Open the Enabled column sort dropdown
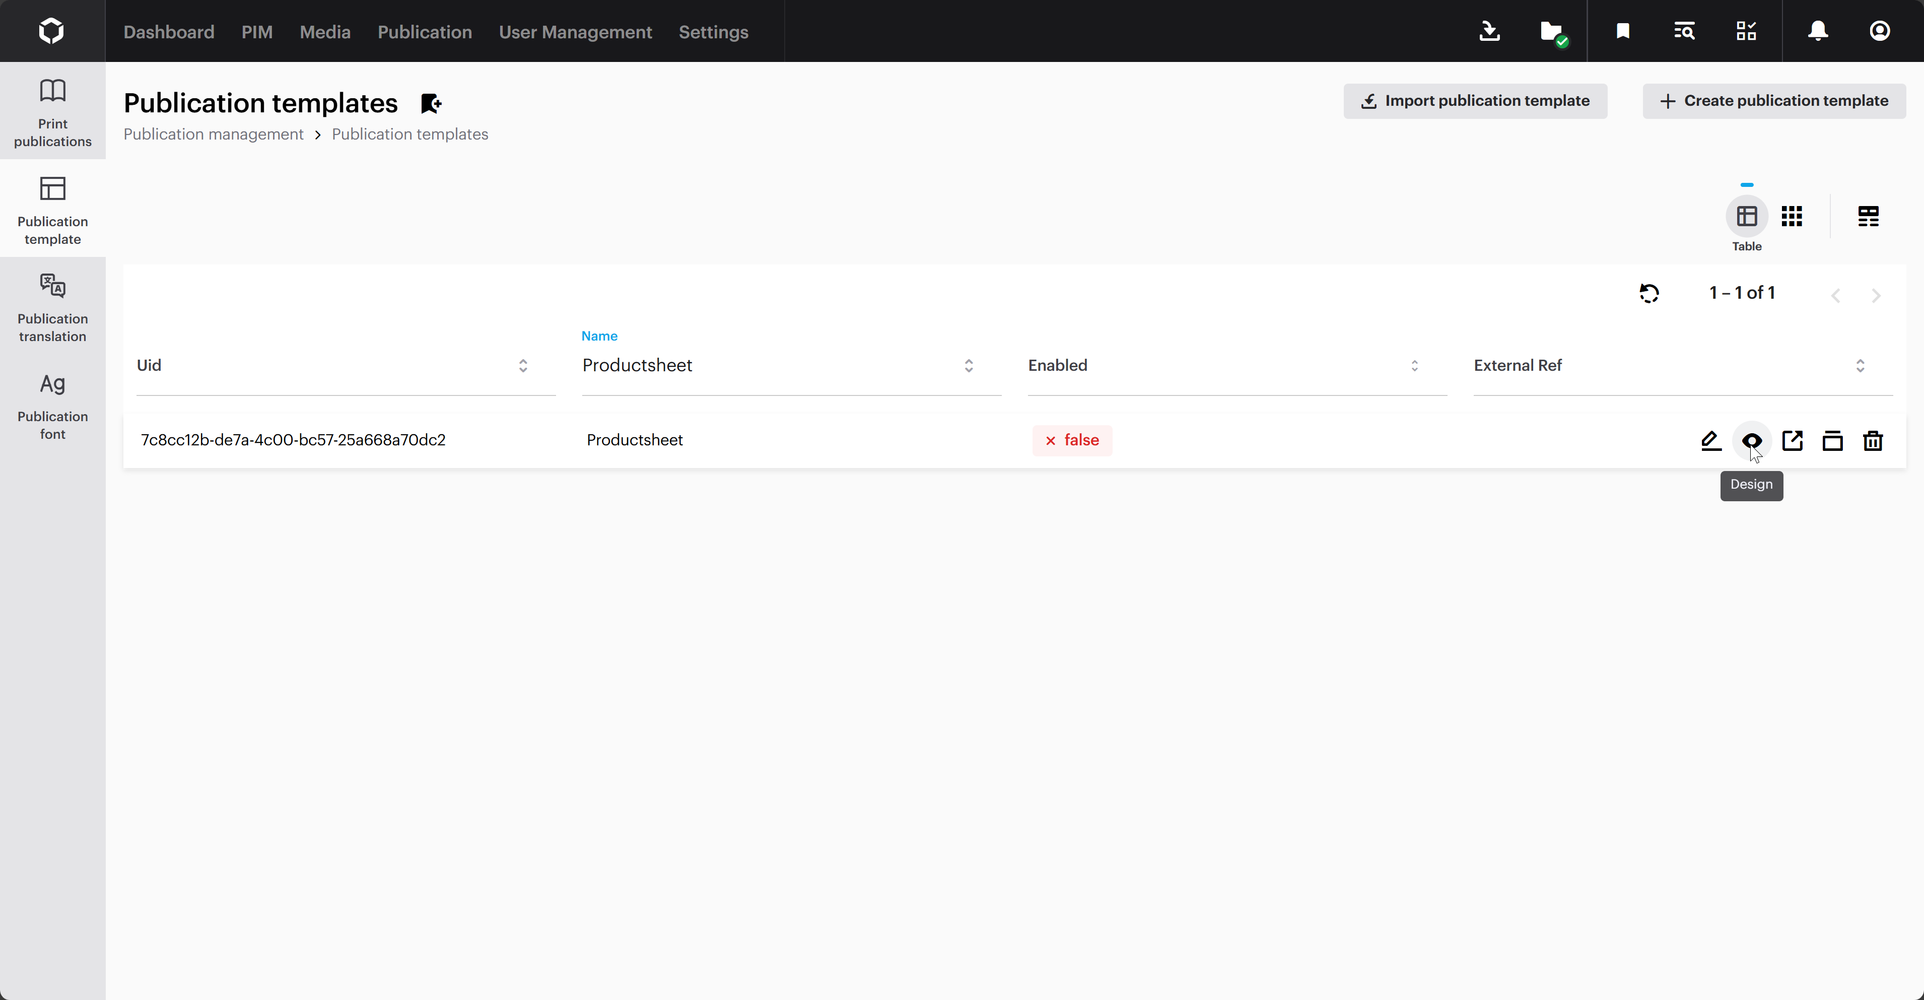1924x1000 pixels. [1414, 365]
